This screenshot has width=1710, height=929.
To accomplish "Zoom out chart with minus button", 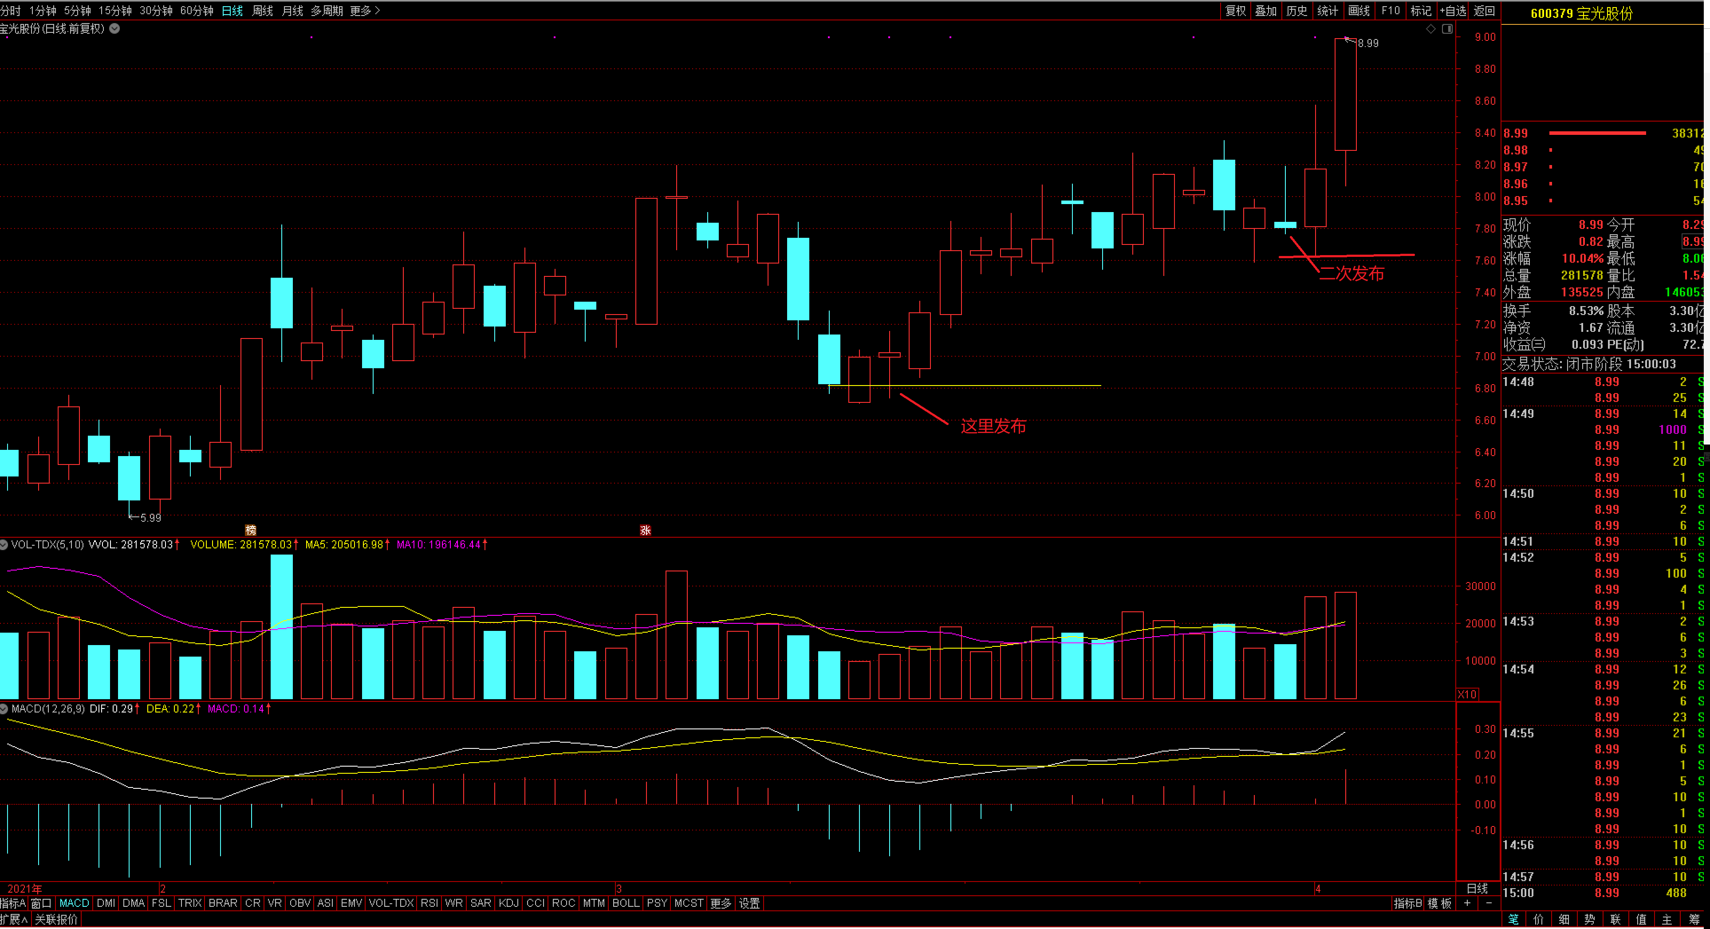I will (x=1489, y=904).
